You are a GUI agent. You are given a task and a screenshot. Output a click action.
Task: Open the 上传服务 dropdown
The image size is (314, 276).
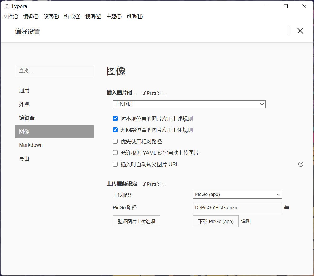pyautogui.click(x=237, y=195)
